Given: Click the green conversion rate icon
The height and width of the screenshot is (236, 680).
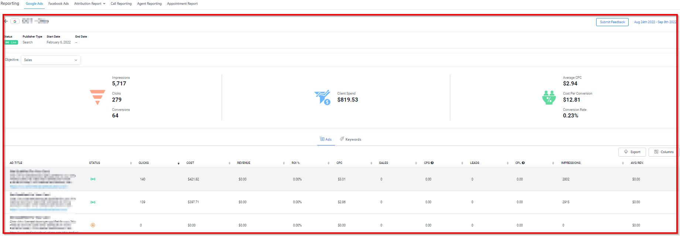Looking at the screenshot, I should click(549, 98).
